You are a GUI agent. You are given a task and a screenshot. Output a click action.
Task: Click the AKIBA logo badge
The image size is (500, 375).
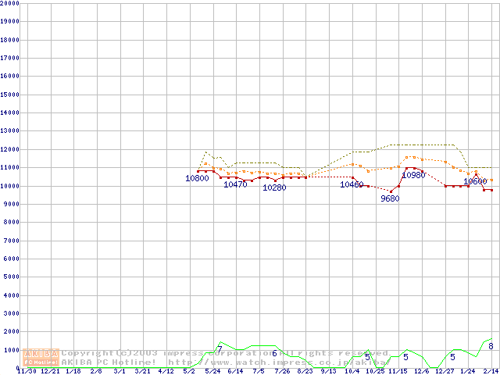pos(42,353)
